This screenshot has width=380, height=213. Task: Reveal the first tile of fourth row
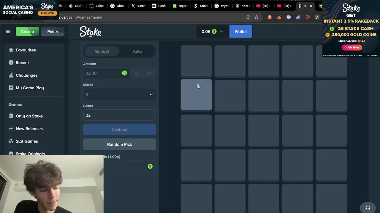[196, 165]
